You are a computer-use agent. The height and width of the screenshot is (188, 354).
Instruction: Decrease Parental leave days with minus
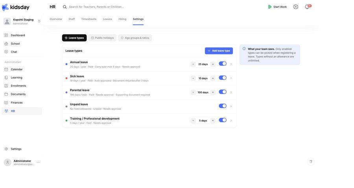[x=193, y=92]
